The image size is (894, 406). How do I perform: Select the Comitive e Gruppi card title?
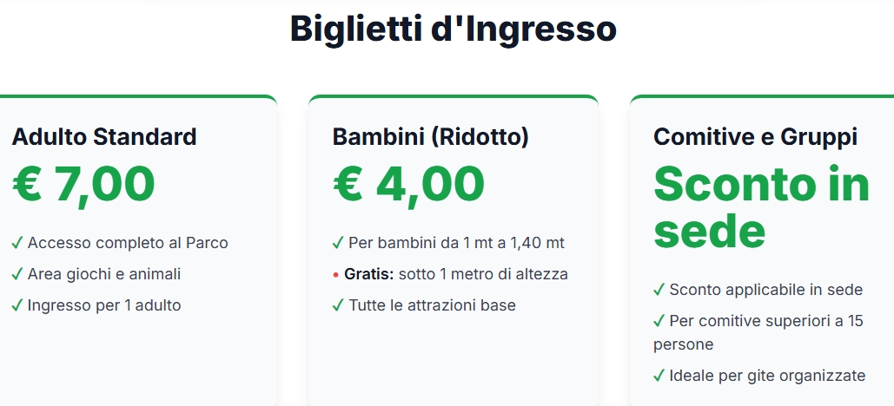[756, 136]
